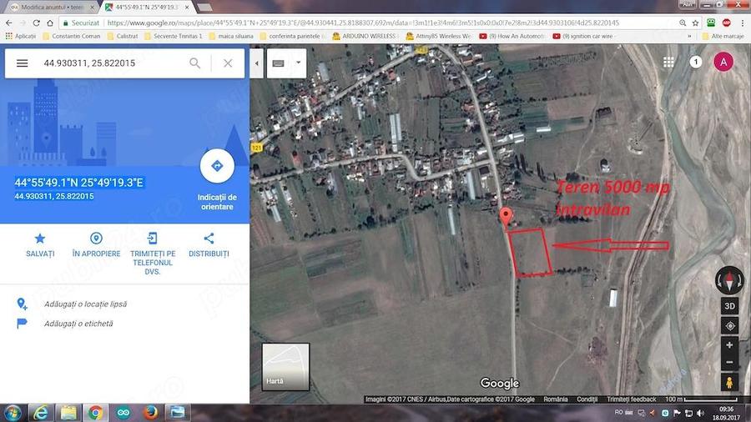Viewport: 751px width, 422px height.
Task: Open the Google Maps hamburger menu
Action: (x=22, y=63)
